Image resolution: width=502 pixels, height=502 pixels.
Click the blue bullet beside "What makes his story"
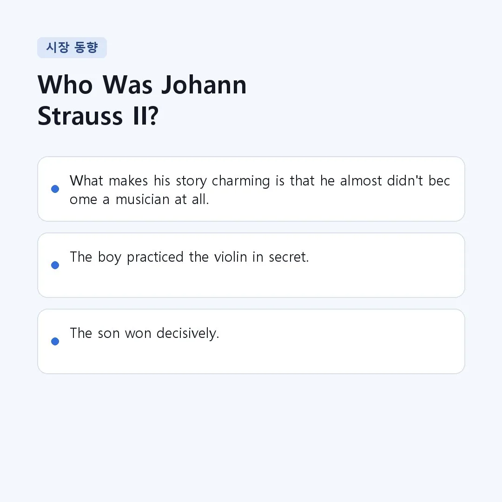tap(55, 189)
